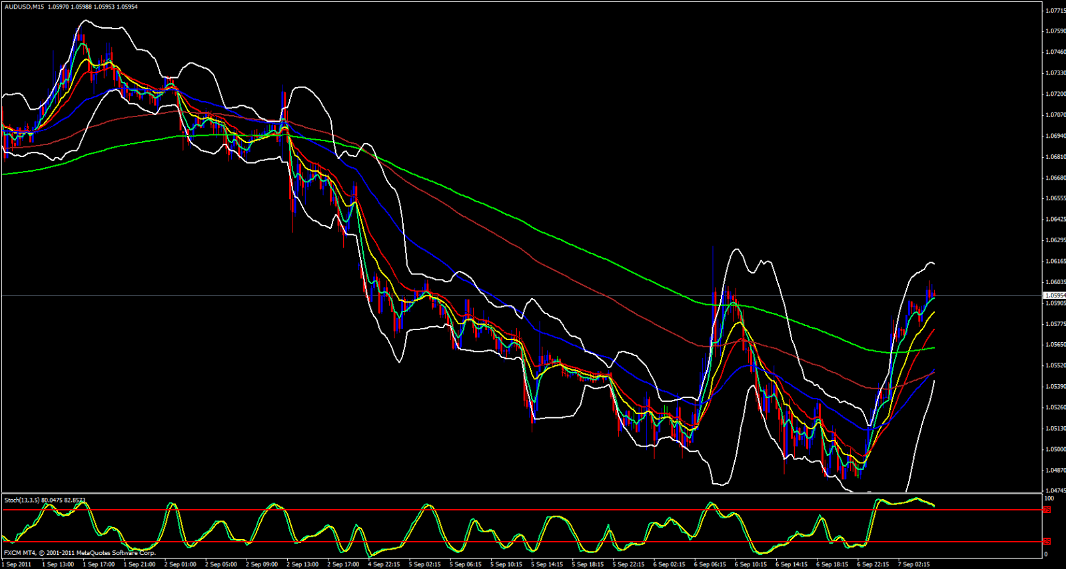This screenshot has width=1066, height=569.
Task: Click the 7 Sep 02:15 time label
Action: coord(913,564)
